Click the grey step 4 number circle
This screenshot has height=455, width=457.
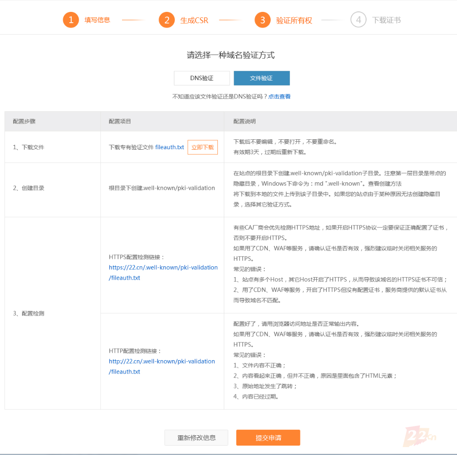click(359, 20)
